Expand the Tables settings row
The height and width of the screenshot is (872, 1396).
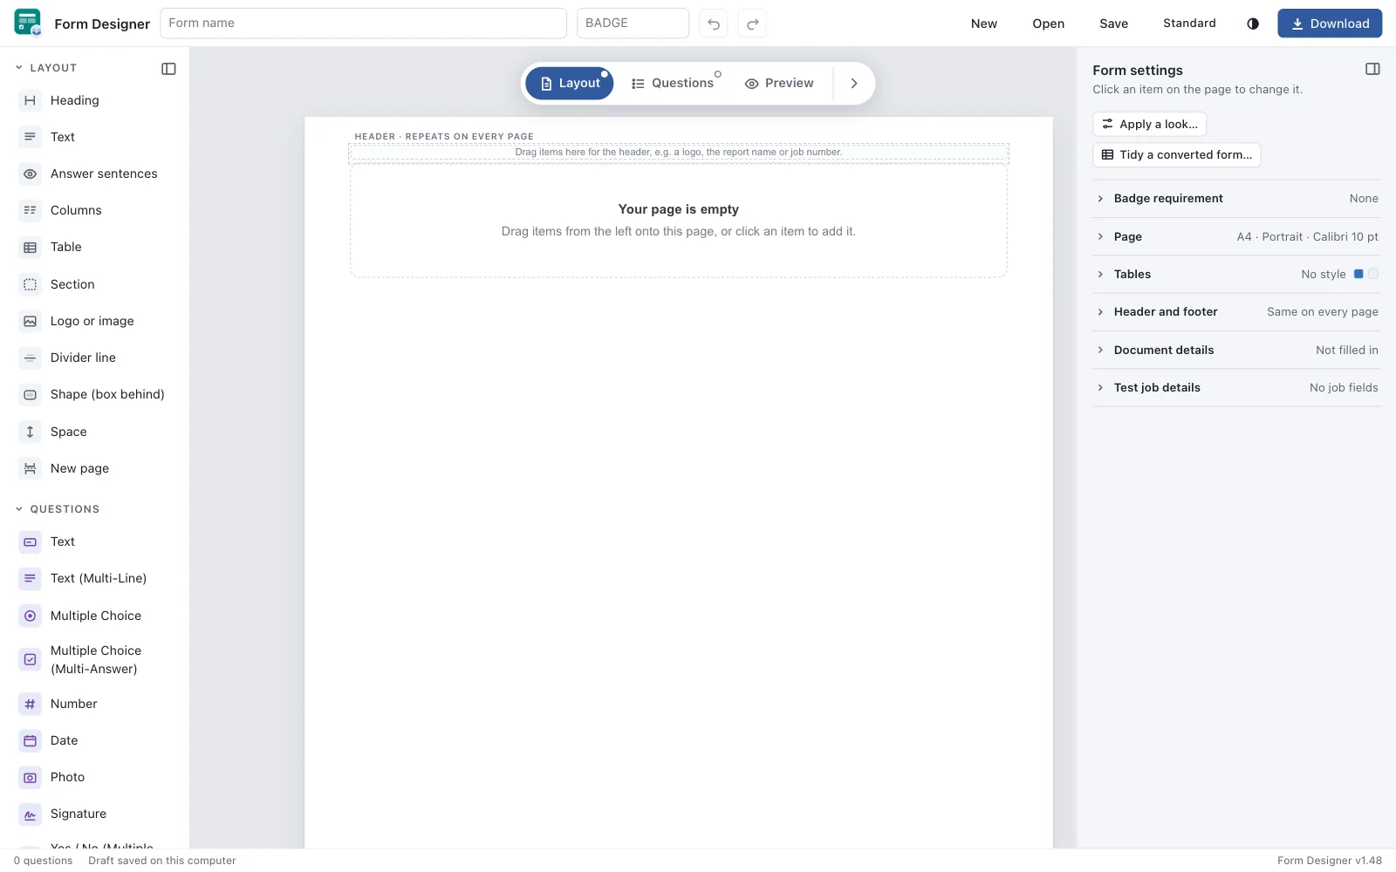click(1235, 274)
